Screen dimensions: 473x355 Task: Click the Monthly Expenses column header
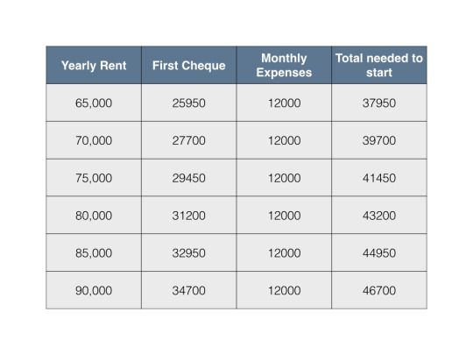[284, 65]
